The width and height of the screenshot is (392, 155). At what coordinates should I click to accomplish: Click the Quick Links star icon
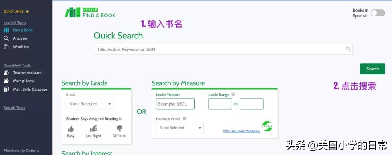pyautogui.click(x=28, y=12)
